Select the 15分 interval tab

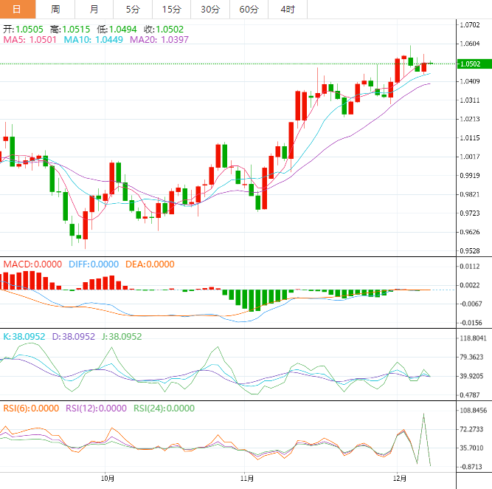pyautogui.click(x=170, y=10)
